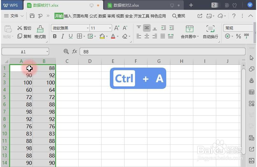Click the Paste clipboard icon
Screen dimensions: 257x167
(x=8, y=29)
